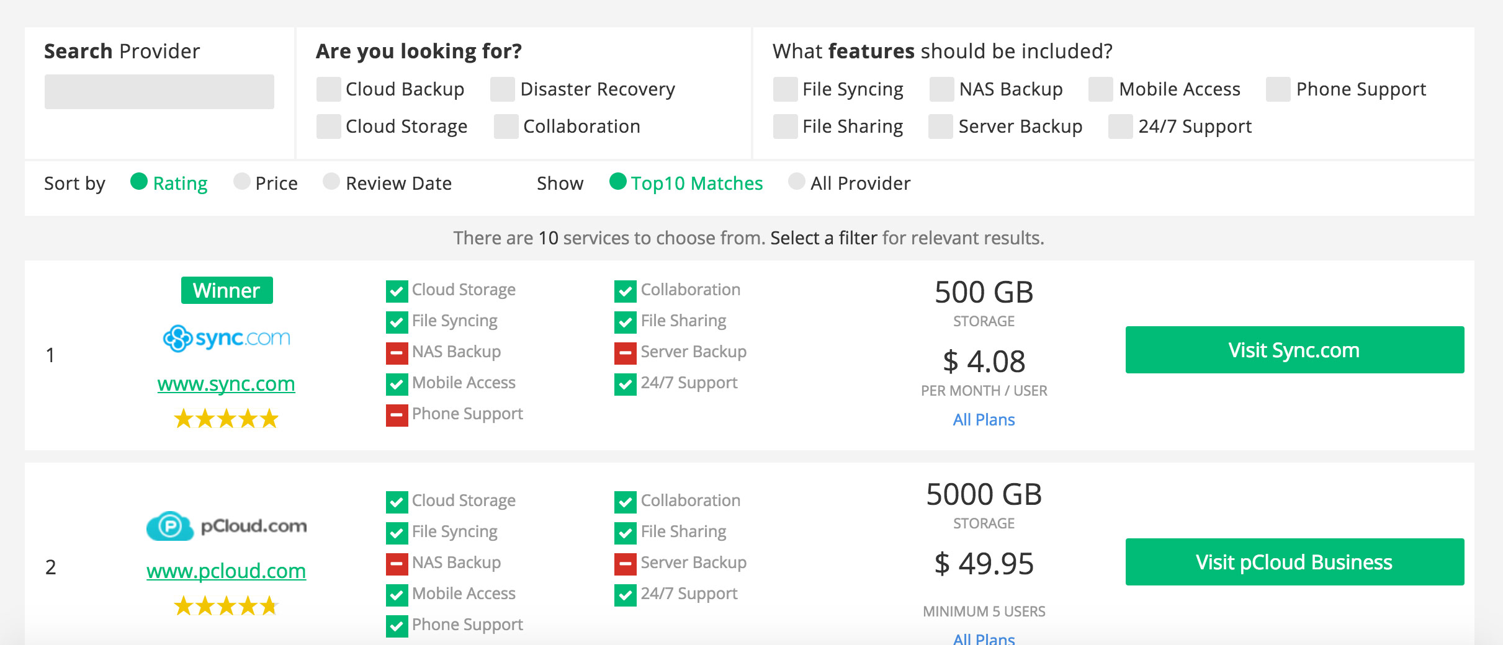Image resolution: width=1503 pixels, height=645 pixels.
Task: Enable the Mobile Access feature filter
Action: pos(1100,89)
